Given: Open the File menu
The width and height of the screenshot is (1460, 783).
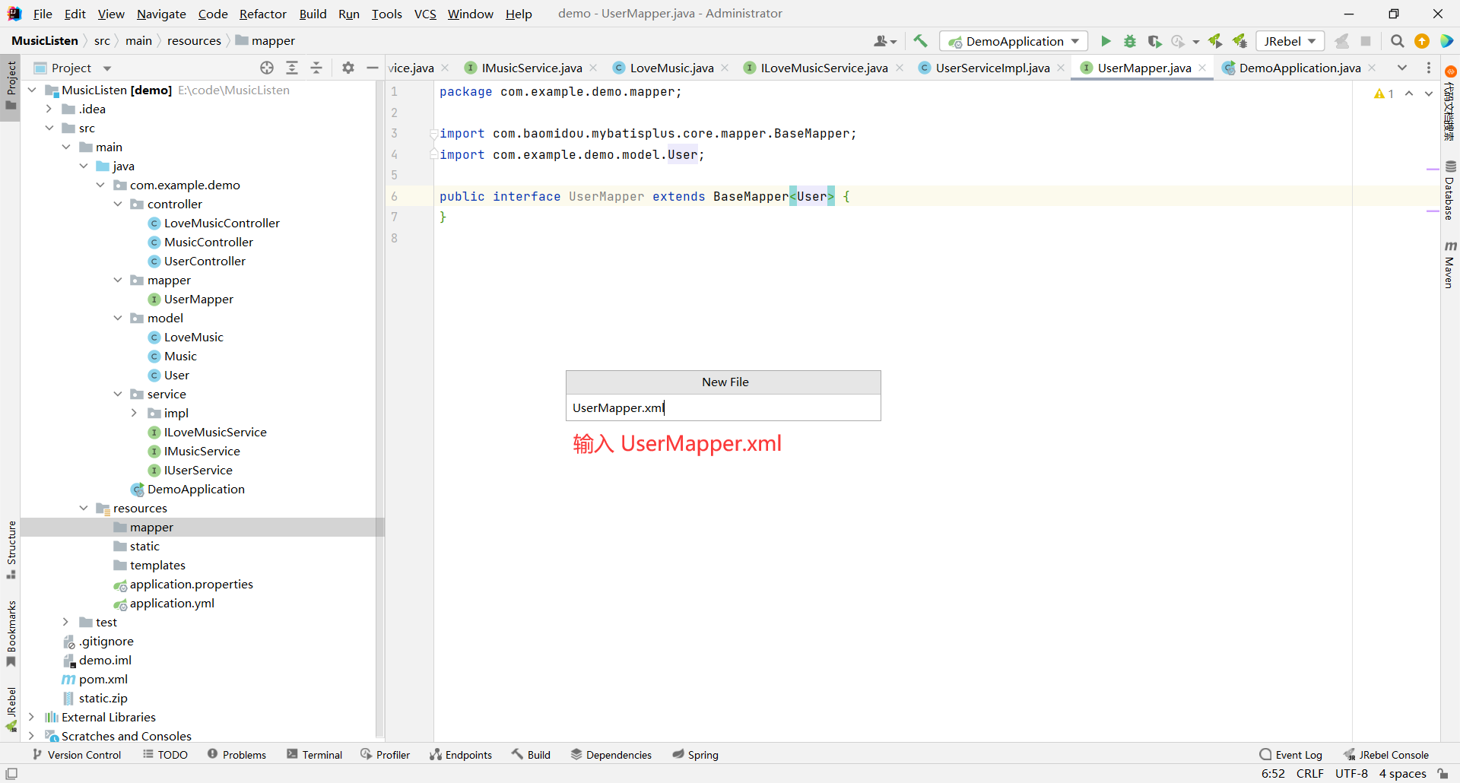Looking at the screenshot, I should pyautogui.click(x=43, y=14).
